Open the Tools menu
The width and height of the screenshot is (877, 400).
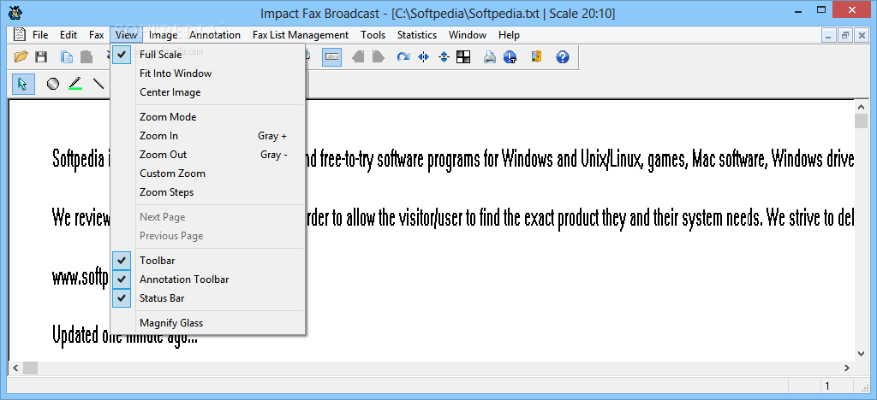[x=373, y=34]
